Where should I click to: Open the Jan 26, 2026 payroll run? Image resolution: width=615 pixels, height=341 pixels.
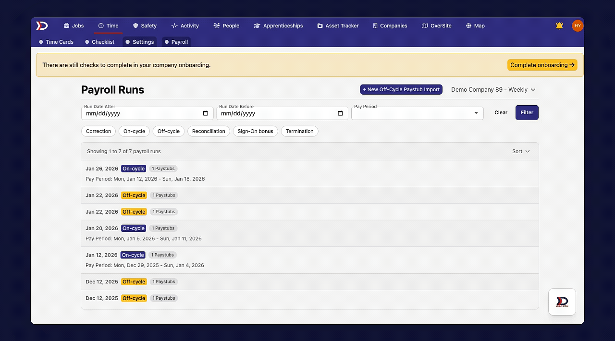click(310, 173)
